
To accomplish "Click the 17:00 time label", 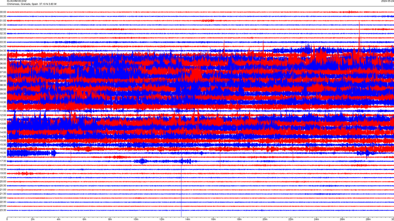I will 3,157.
